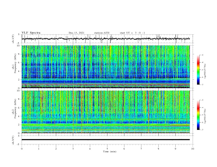Click the time axis tick '3'

(x=73, y=149)
